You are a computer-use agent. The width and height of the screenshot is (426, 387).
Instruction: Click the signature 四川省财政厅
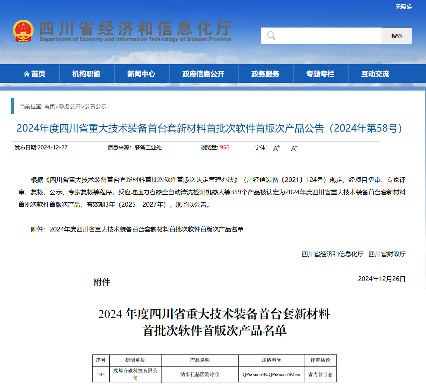point(387,254)
